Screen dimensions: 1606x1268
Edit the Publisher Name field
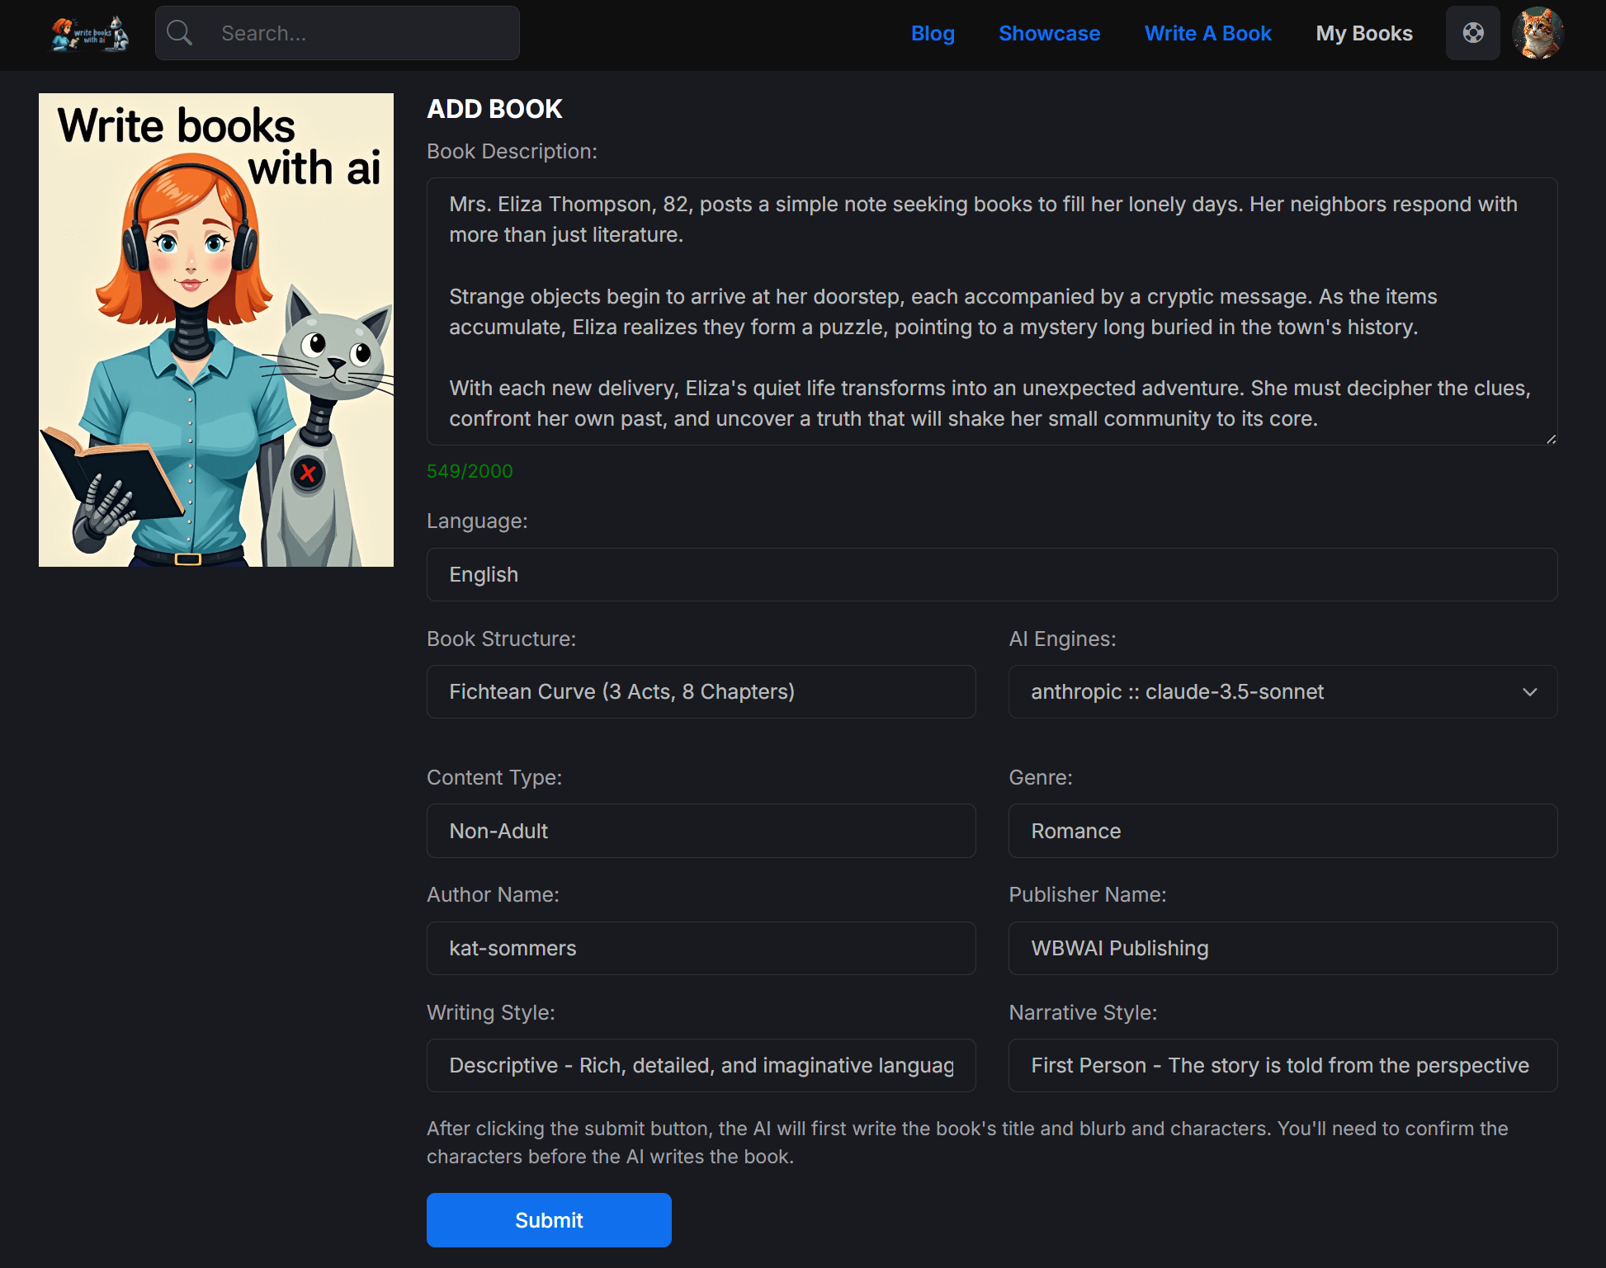(x=1282, y=948)
